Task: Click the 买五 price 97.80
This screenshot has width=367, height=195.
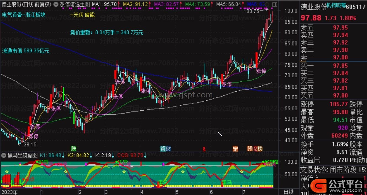Action: point(340,95)
